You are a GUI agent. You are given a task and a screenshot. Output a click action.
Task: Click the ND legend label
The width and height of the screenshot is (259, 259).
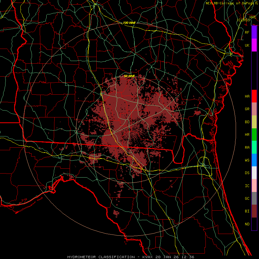[247, 224]
